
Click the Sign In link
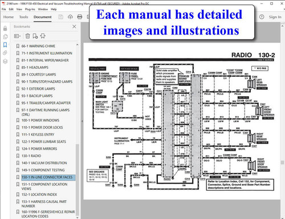pos(275,17)
